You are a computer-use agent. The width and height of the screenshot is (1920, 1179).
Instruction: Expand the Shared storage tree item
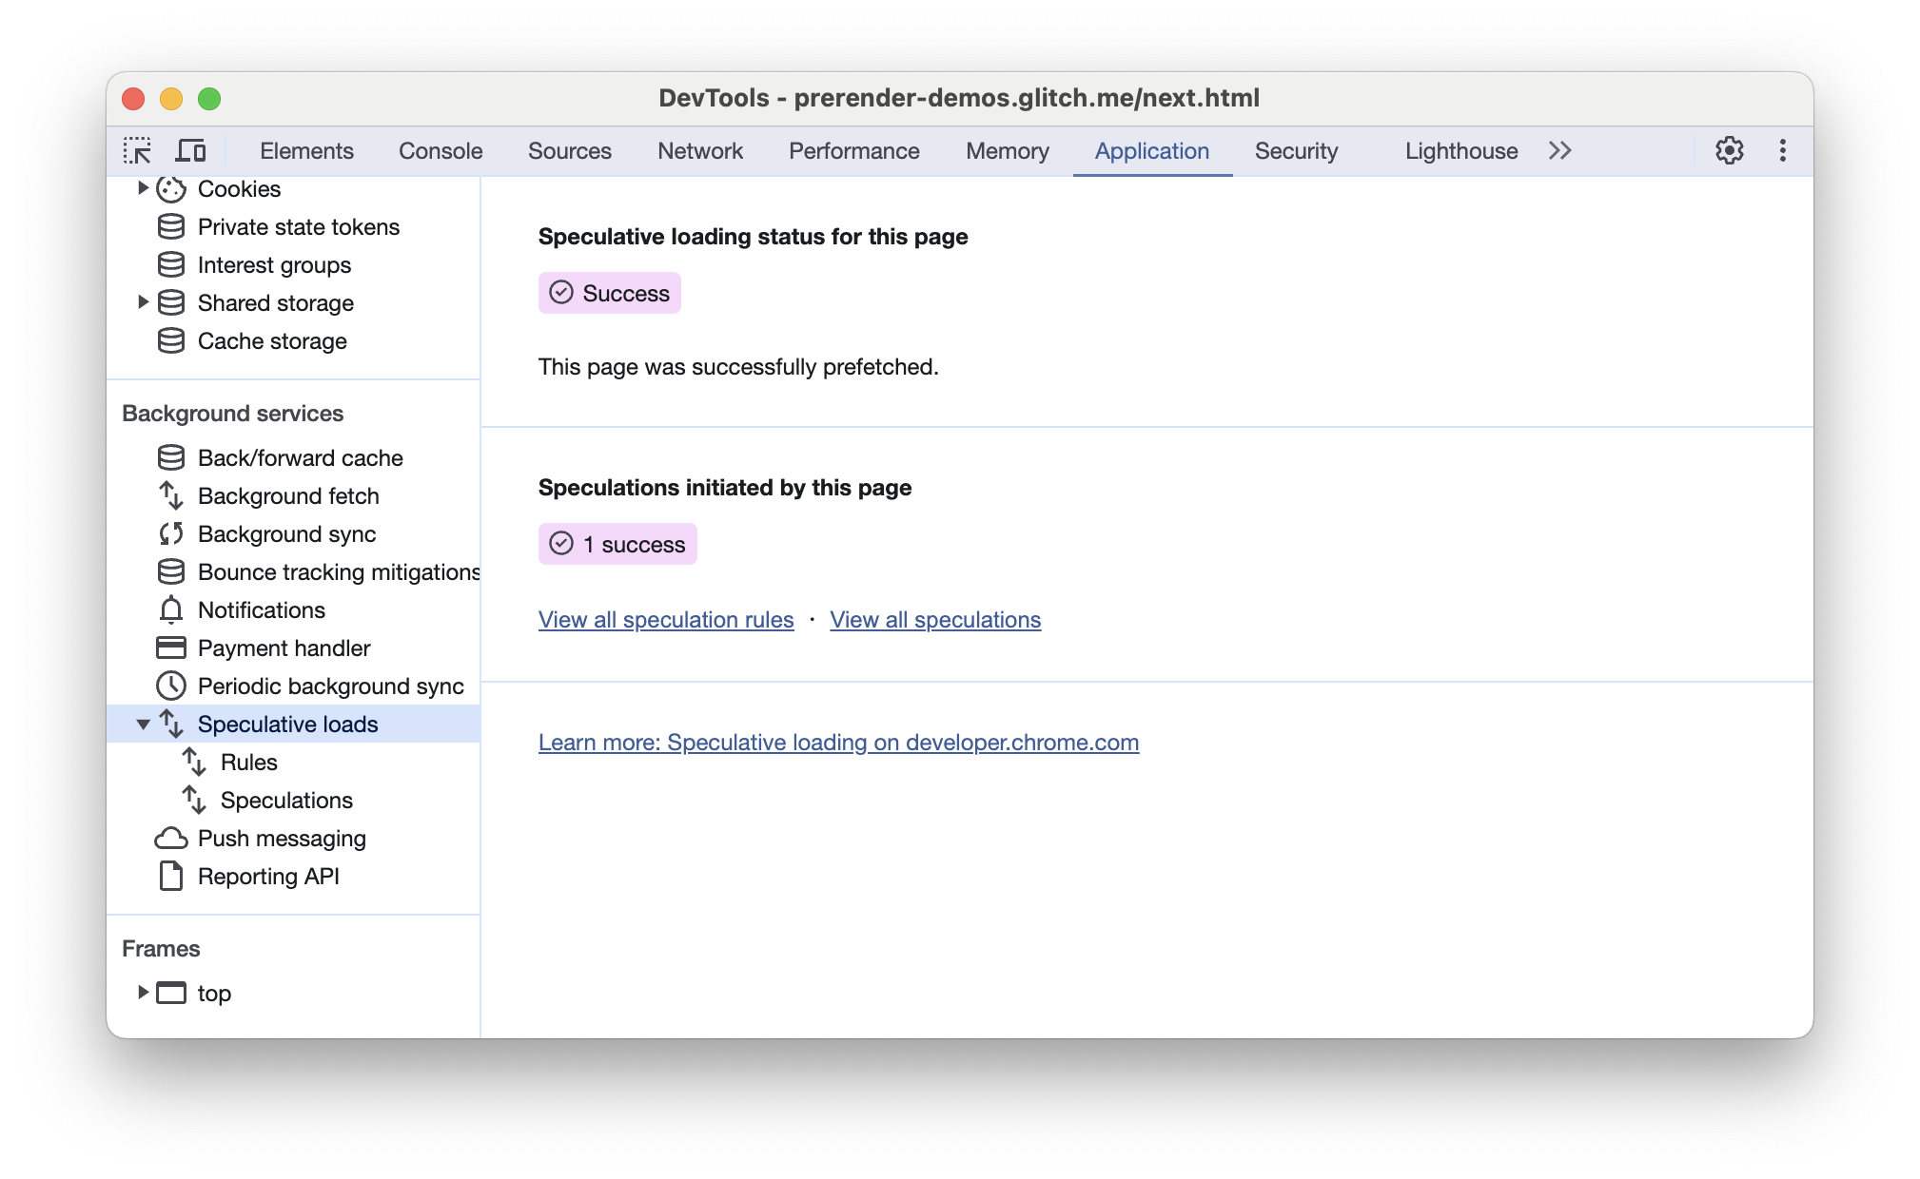point(141,301)
